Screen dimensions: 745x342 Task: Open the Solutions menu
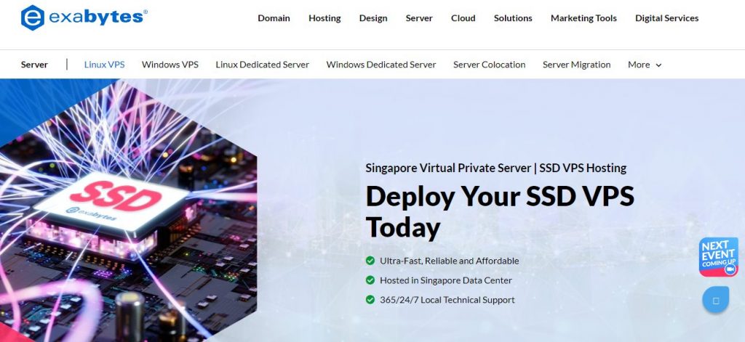pos(513,18)
